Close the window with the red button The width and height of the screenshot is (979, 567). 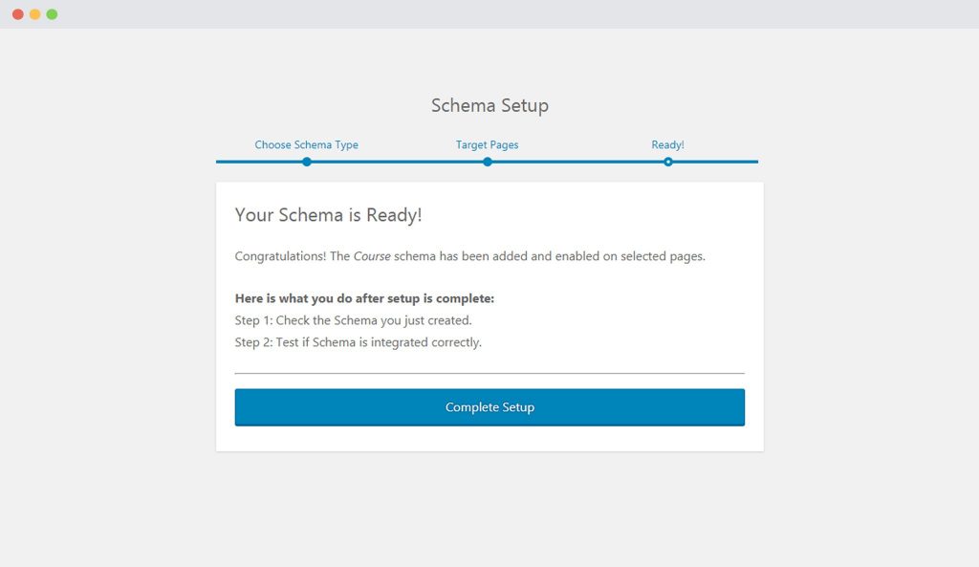pyautogui.click(x=18, y=14)
